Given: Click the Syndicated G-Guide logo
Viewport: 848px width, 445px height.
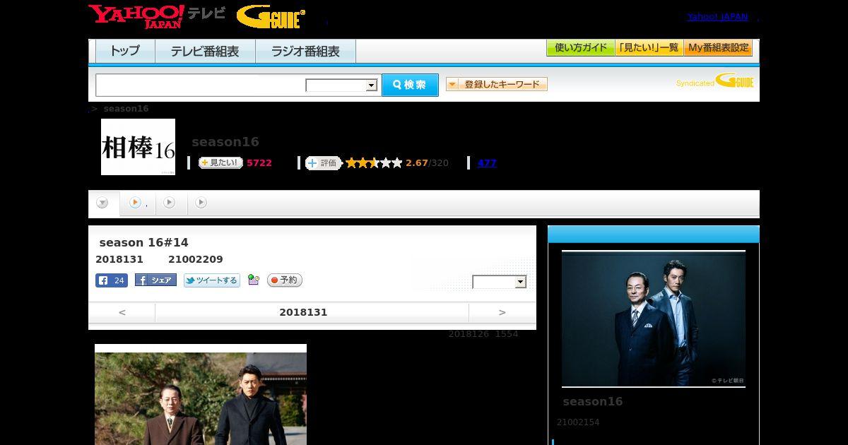Looking at the screenshot, I should pyautogui.click(x=715, y=81).
